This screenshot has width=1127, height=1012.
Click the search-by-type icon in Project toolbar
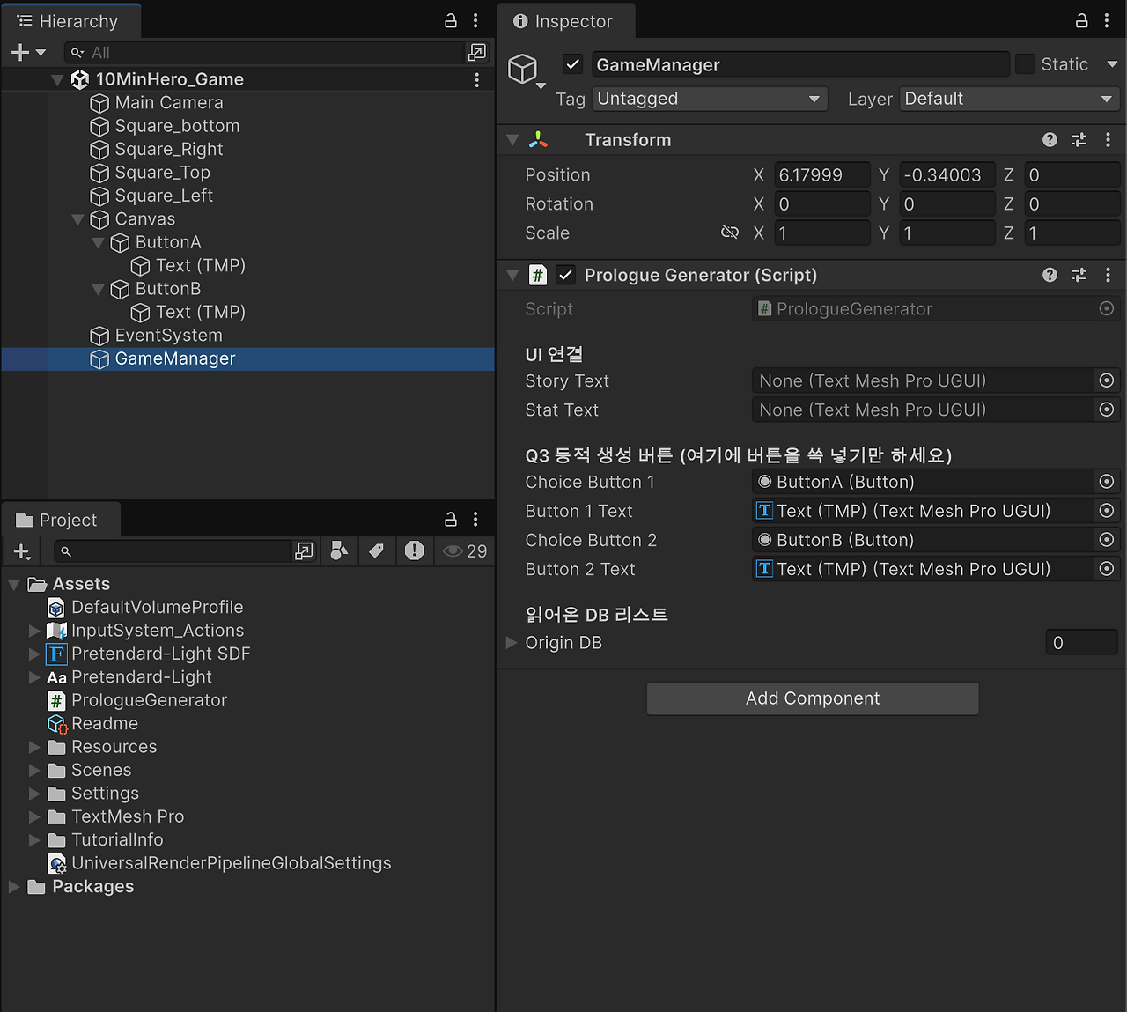coord(339,550)
